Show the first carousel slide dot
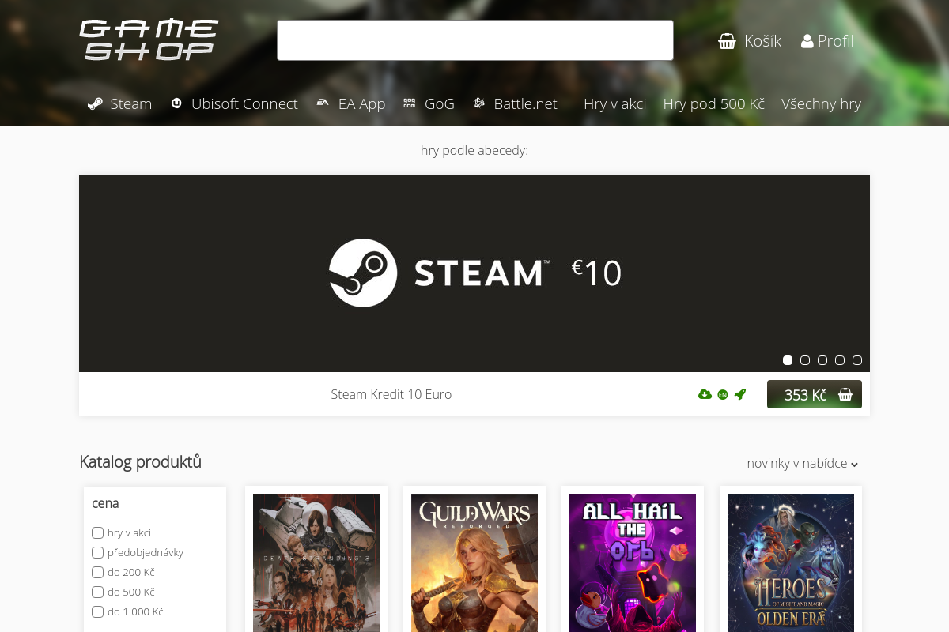 coord(788,360)
